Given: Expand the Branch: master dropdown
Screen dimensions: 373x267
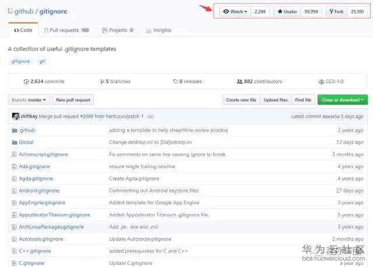Looking at the screenshot, I should [x=29, y=100].
